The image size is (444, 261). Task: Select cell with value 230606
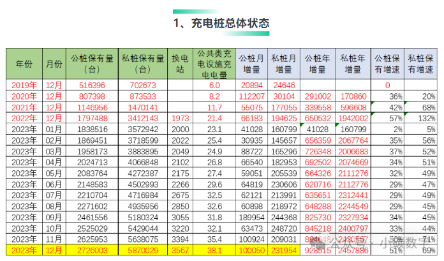284,184
